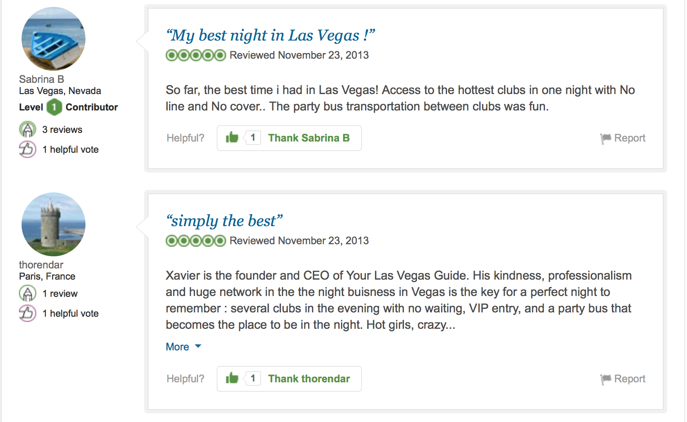Screen dimensions: 687x422
Task: Click the Thank thorendar button
Action: [x=289, y=379]
